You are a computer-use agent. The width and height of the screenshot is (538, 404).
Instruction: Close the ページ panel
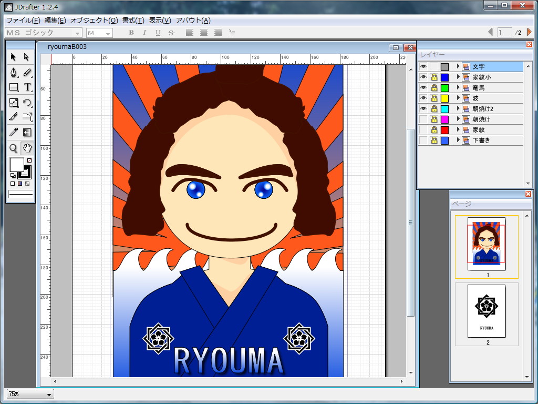coord(528,194)
